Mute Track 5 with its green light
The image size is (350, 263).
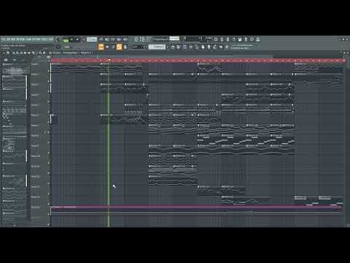pos(49,112)
